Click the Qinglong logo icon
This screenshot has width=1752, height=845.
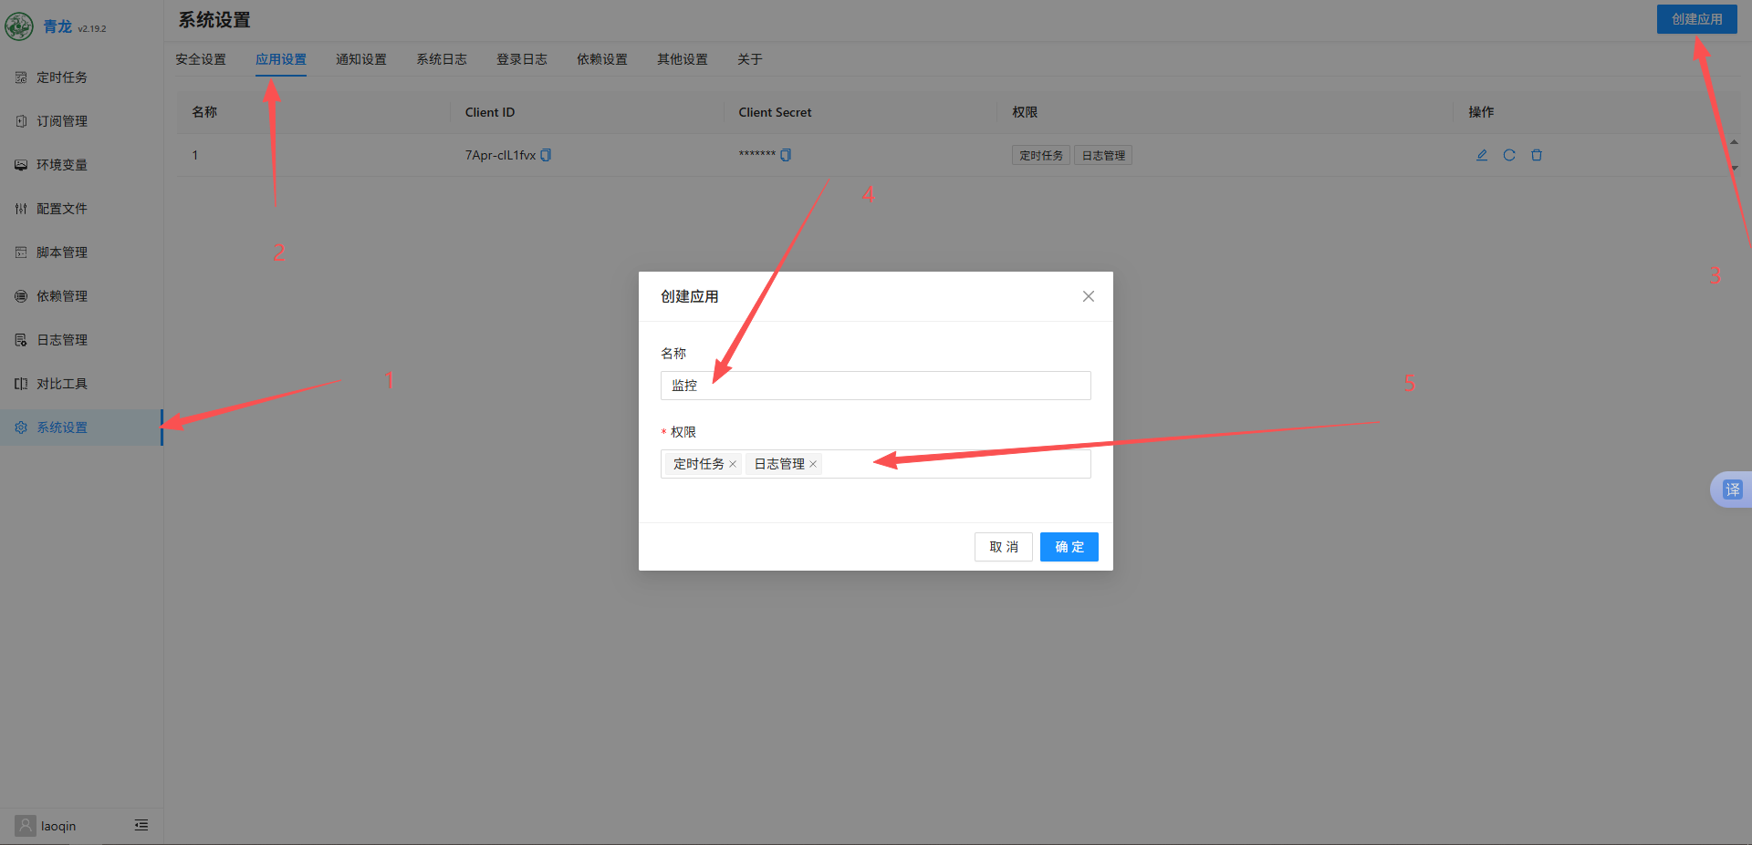tap(19, 26)
